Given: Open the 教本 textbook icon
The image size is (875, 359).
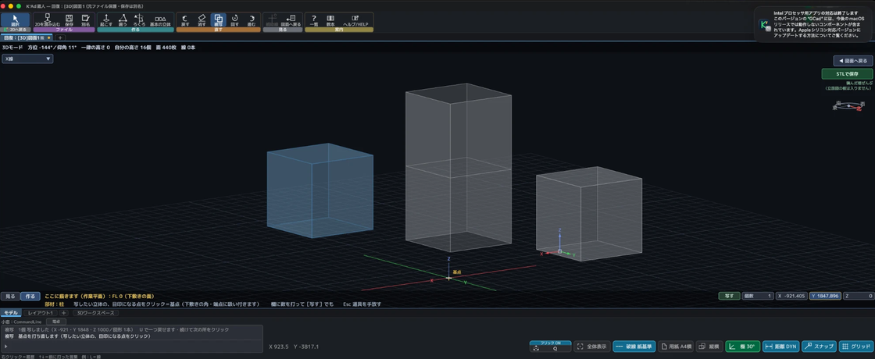Looking at the screenshot, I should [x=330, y=20].
